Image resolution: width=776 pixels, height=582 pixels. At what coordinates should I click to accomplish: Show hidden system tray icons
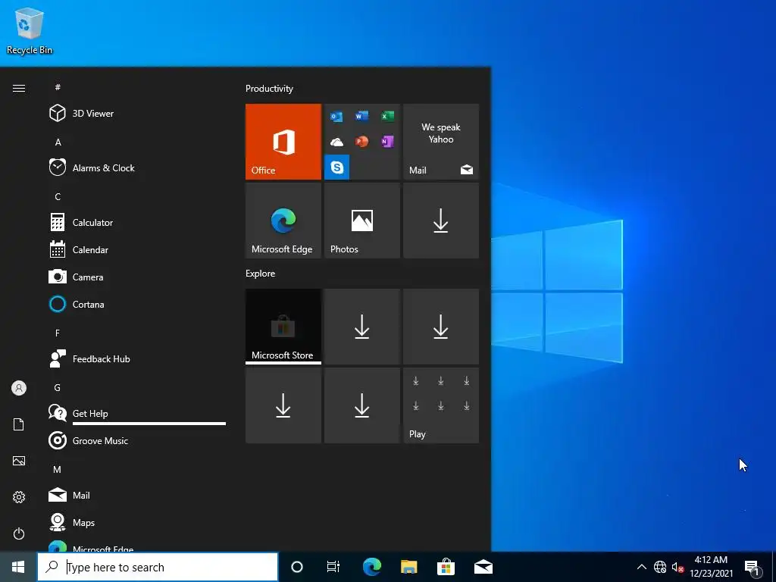tap(641, 567)
